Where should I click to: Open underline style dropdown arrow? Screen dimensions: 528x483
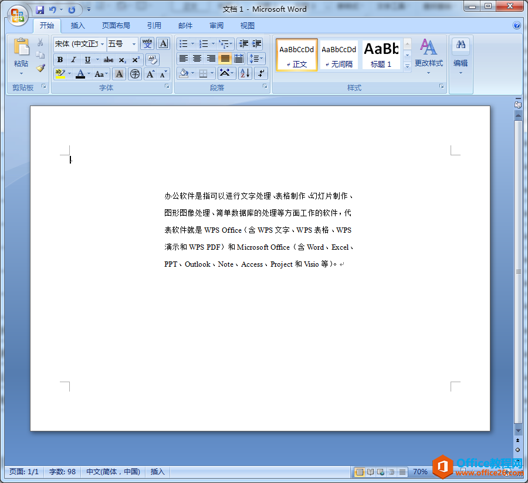click(x=97, y=60)
